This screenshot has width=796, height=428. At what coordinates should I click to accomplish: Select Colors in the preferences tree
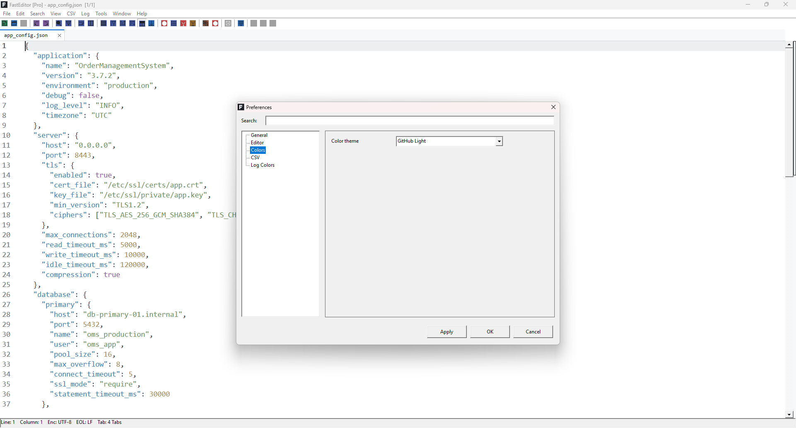coord(258,150)
